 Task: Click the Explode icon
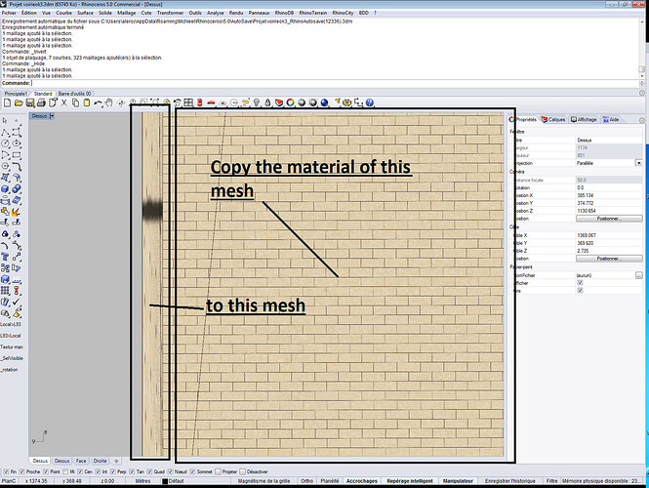pos(16,212)
